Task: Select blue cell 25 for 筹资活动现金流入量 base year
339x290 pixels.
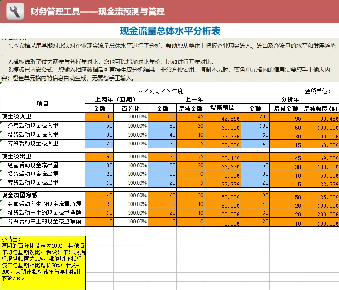Action: (x=99, y=144)
